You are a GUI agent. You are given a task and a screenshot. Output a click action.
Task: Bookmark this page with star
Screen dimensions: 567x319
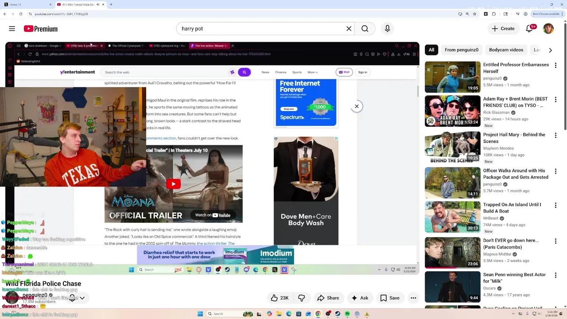[474, 14]
